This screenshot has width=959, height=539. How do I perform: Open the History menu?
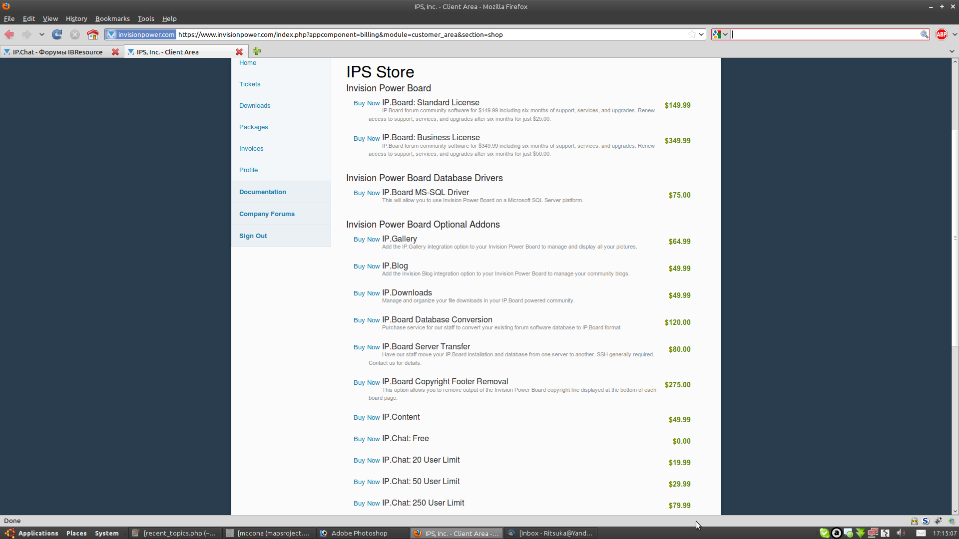tap(76, 18)
